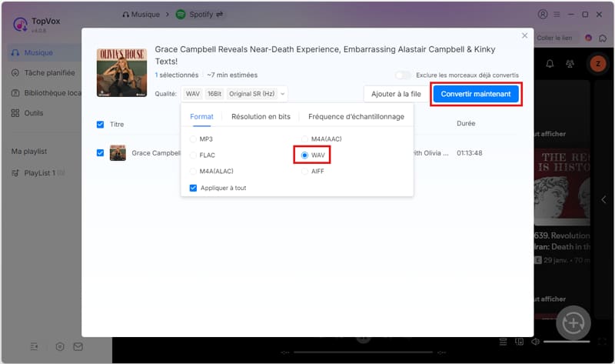This screenshot has width=615, height=364.
Task: Select the MP3 format radio button
Action: 193,139
